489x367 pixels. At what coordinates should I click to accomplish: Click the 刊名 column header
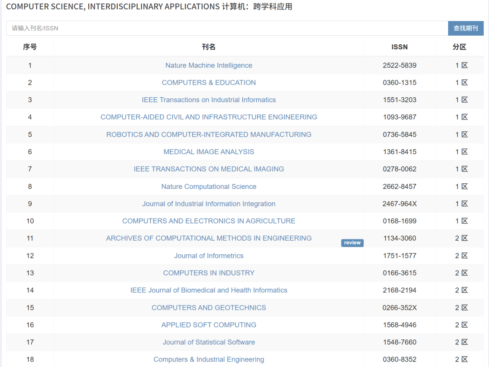coord(209,47)
